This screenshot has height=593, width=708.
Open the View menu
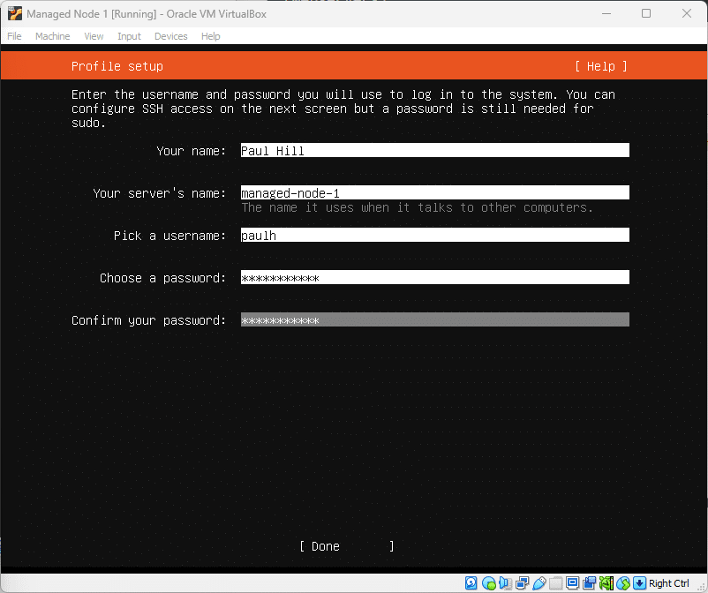94,36
